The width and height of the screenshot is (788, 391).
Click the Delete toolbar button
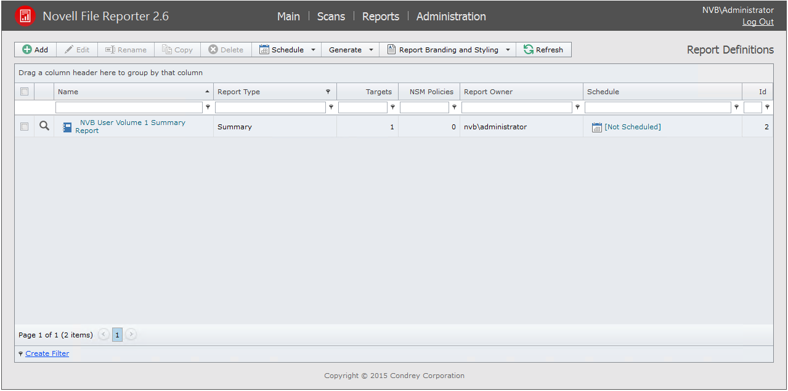point(225,50)
